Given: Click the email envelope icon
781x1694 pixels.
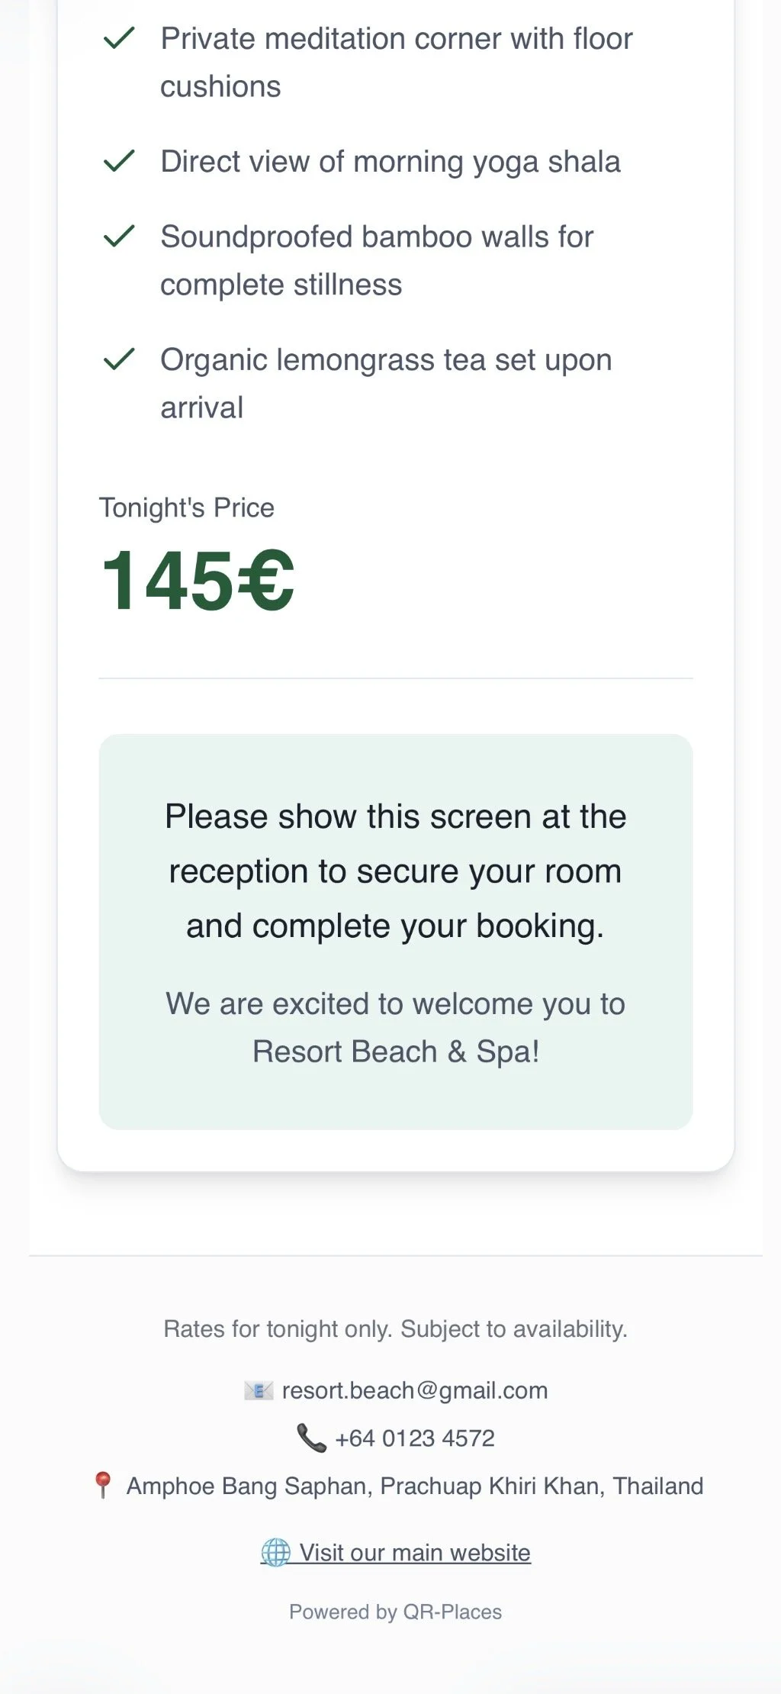Looking at the screenshot, I should pos(259,1390).
